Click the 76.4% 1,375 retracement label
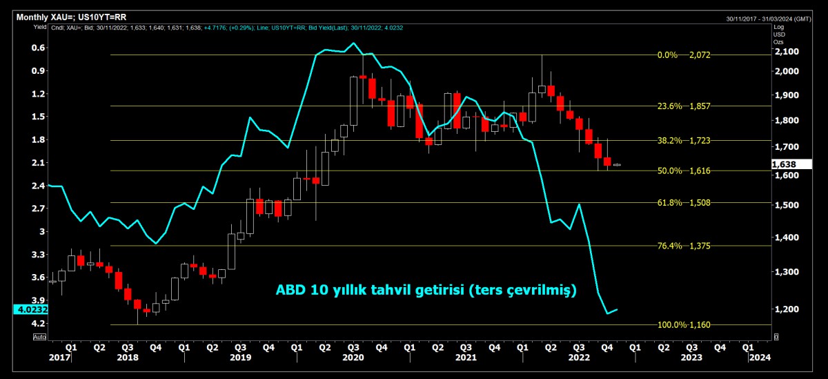 (691, 246)
